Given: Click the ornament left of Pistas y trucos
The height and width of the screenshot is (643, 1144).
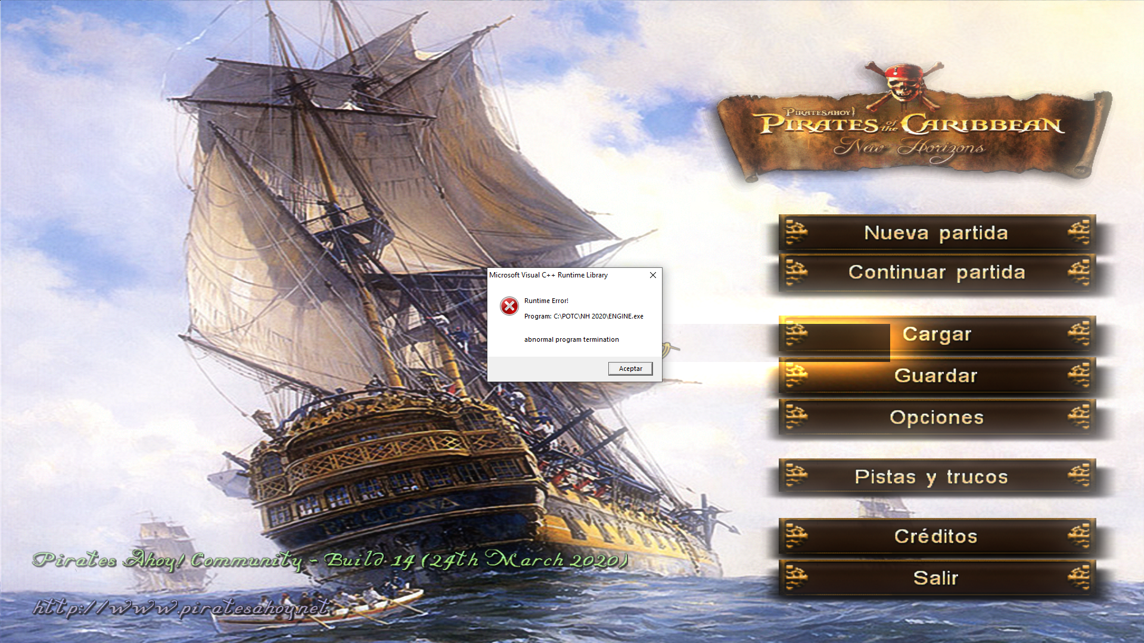Looking at the screenshot, I should coord(797,476).
